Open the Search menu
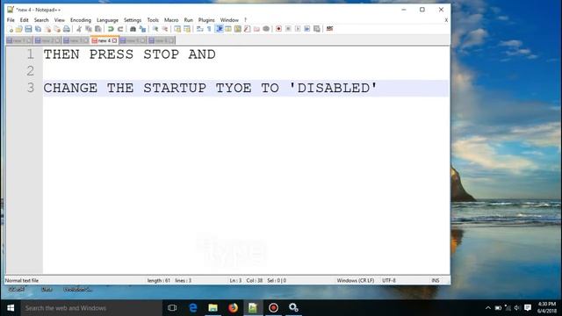The image size is (562, 316). 41,20
